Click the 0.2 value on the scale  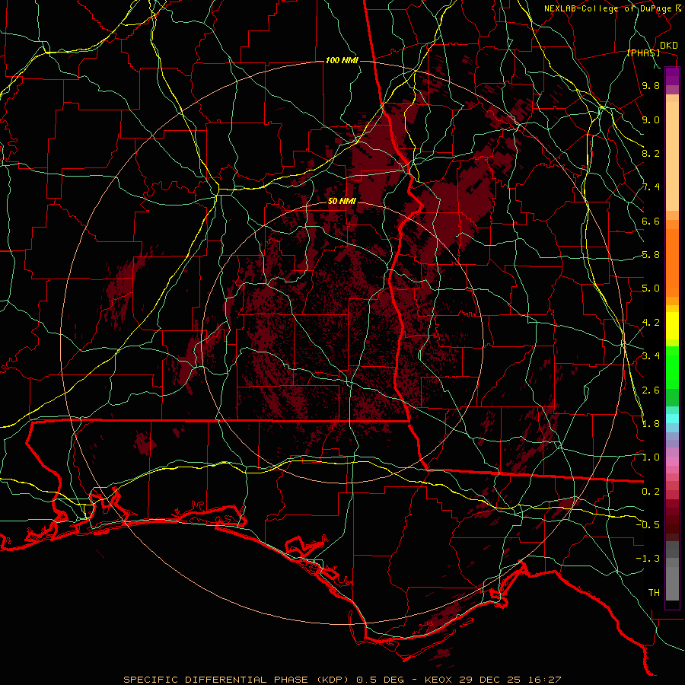651,492
